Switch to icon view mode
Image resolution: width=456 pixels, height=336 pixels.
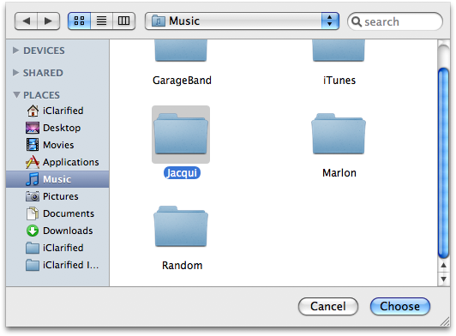tap(79, 21)
